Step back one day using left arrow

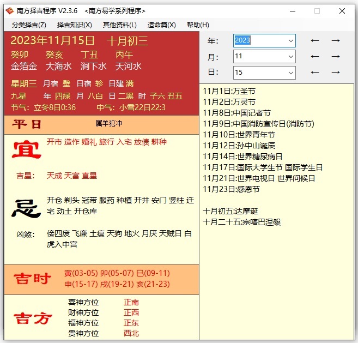pyautogui.click(x=314, y=72)
